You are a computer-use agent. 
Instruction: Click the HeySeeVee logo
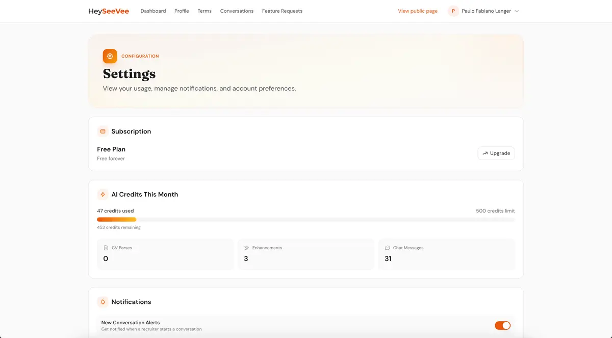108,11
